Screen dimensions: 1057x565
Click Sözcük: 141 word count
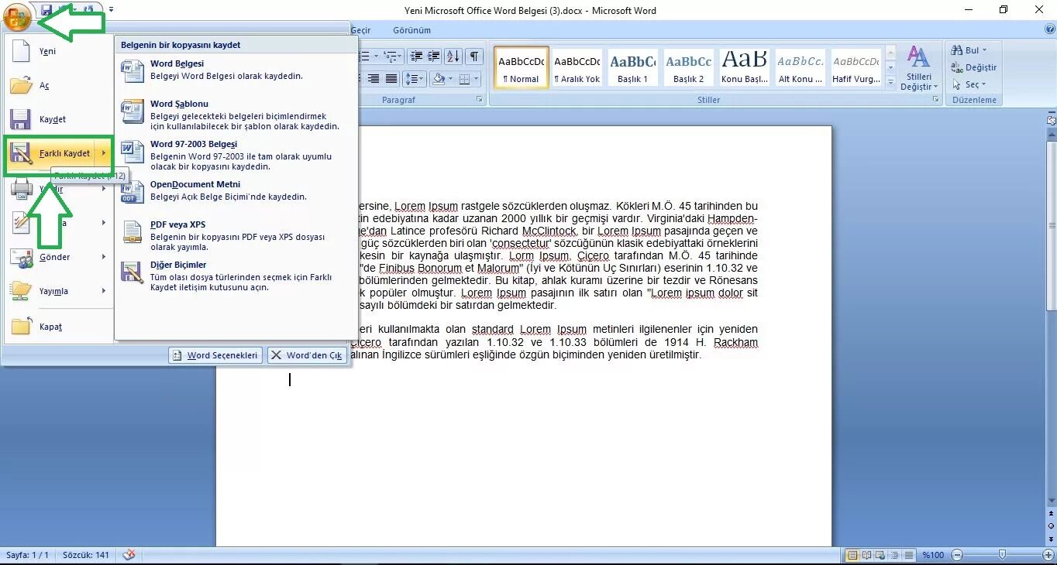(86, 555)
